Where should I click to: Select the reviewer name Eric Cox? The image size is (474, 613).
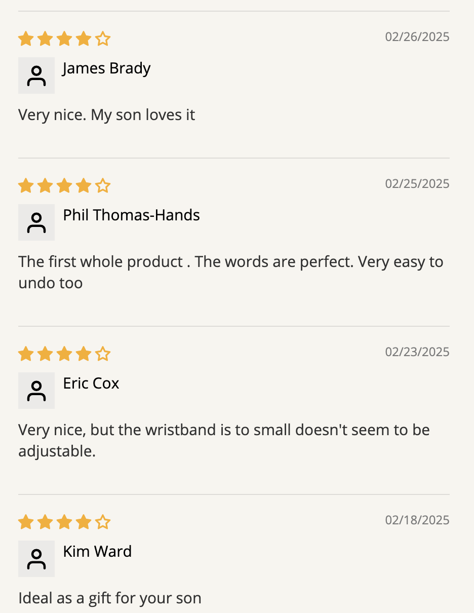[x=91, y=384]
